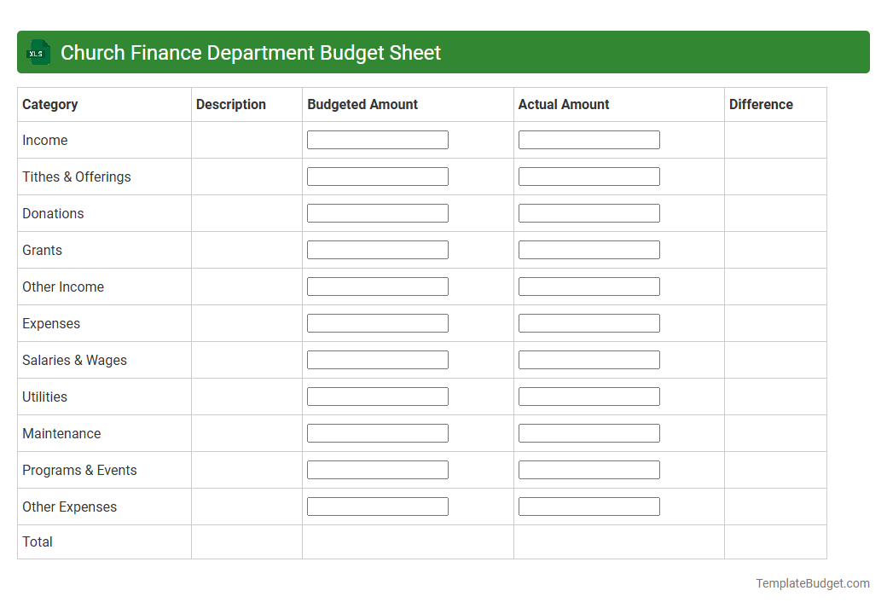
Task: Select the Budgeted Amount box for Tithes & Offerings
Action: (x=377, y=176)
